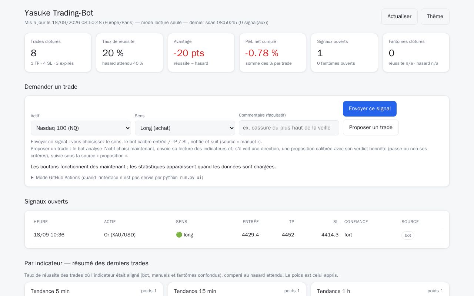Open the Actif dropdown showing Nasdaq 100 (NQ)
Image resolution: width=474 pixels, height=296 pixels.
[x=81, y=128]
